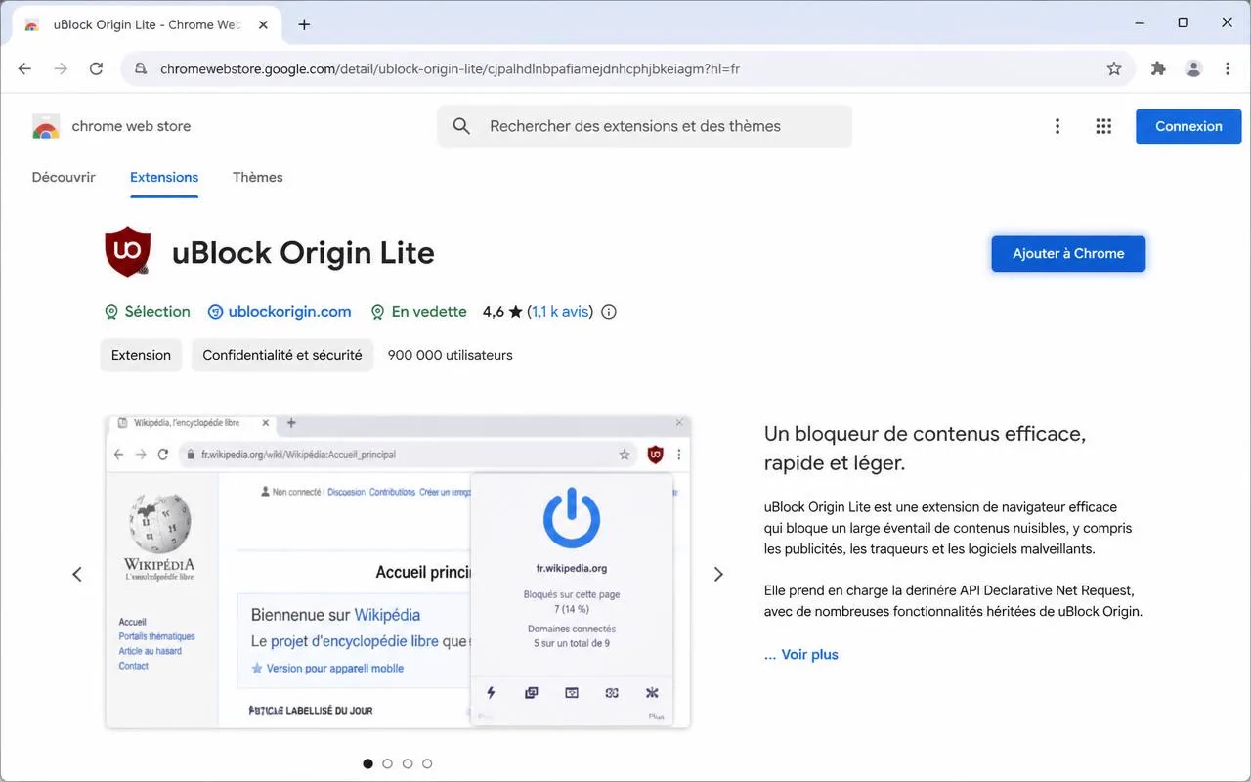View site information icon in address bar
The height and width of the screenshot is (782, 1251).
click(x=141, y=68)
